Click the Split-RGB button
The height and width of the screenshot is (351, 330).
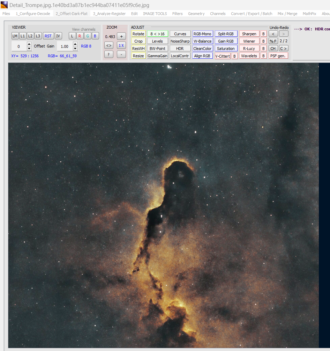[226, 34]
